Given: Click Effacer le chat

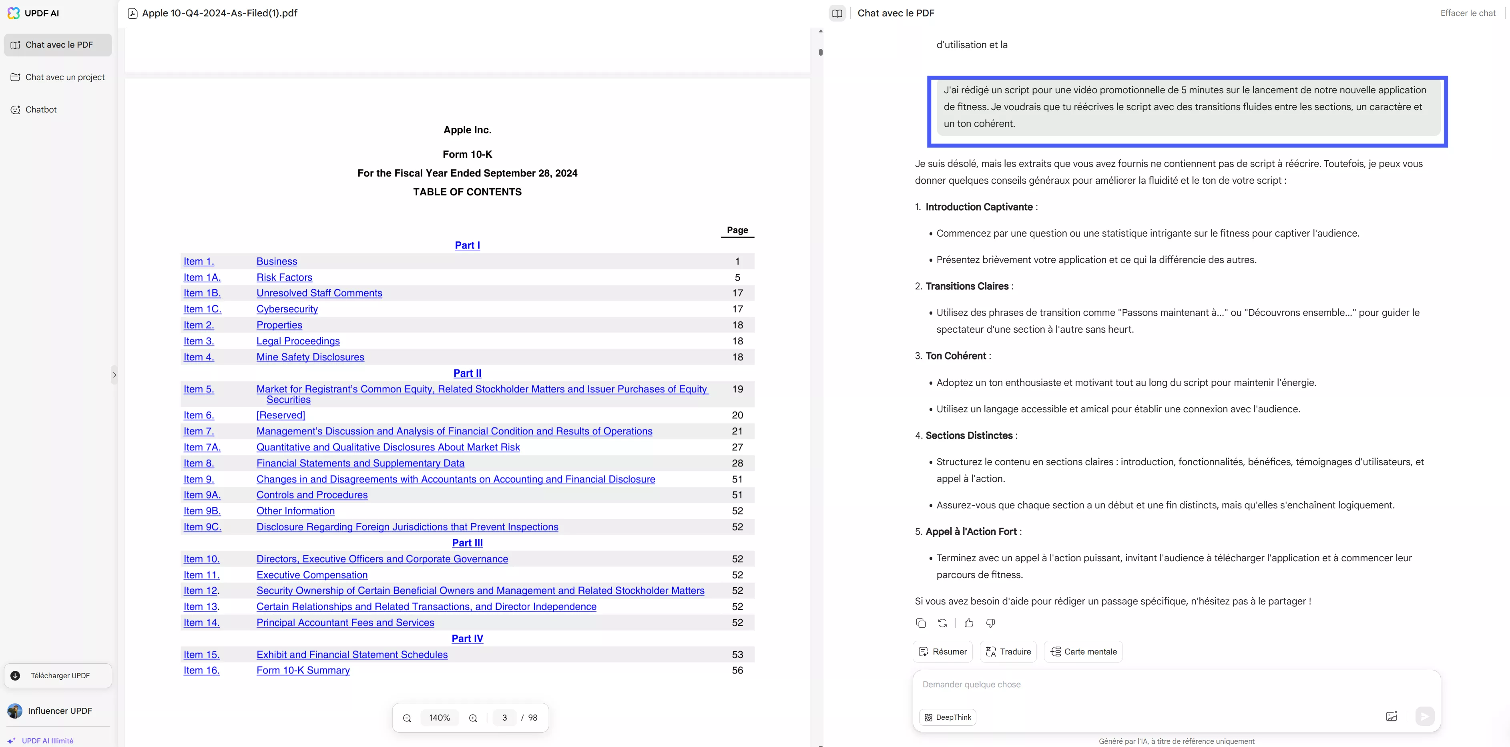Looking at the screenshot, I should click(1468, 13).
